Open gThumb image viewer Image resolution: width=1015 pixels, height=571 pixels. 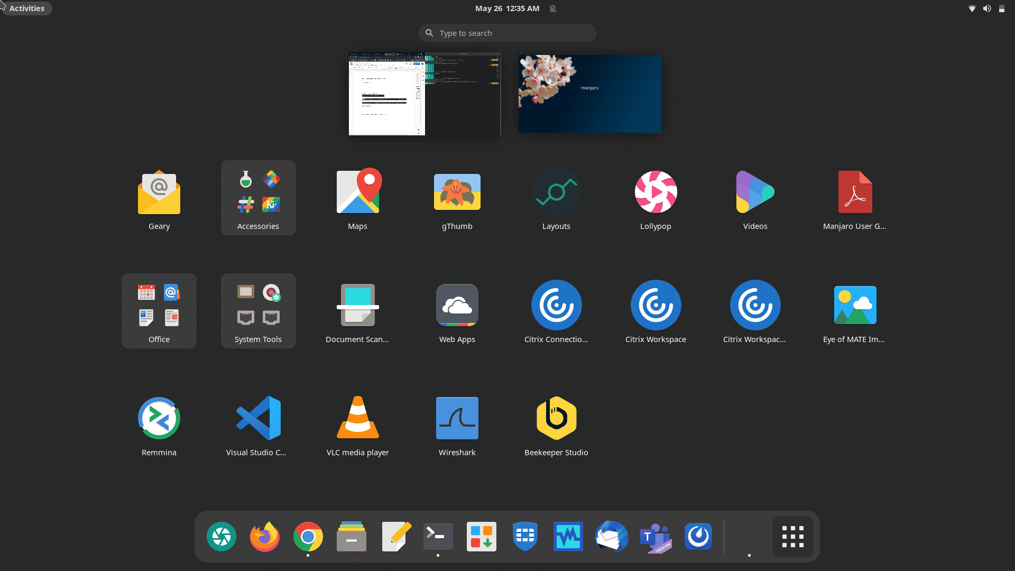coord(457,192)
